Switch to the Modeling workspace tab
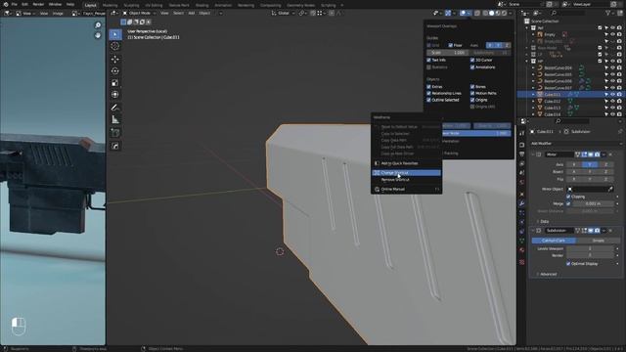 (111, 5)
